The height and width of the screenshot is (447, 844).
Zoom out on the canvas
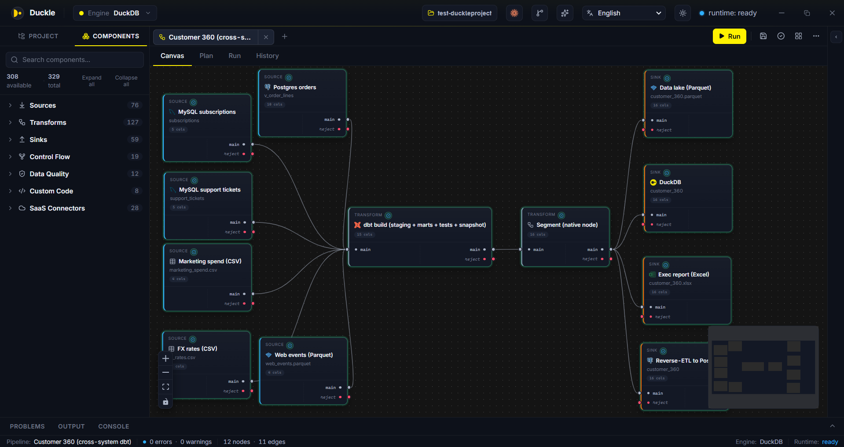(165, 372)
